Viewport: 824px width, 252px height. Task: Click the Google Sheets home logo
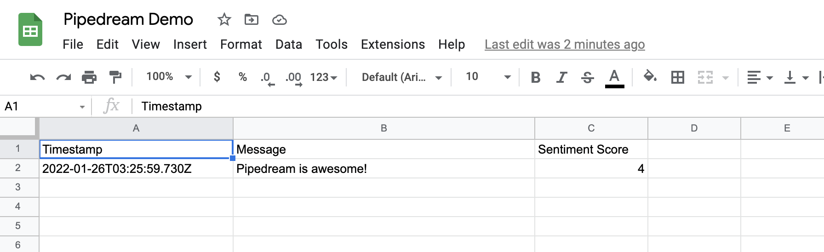pyautogui.click(x=30, y=30)
